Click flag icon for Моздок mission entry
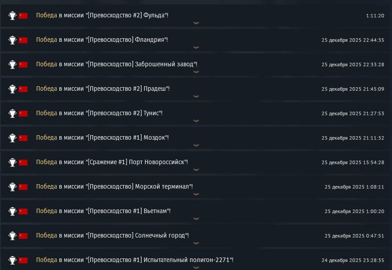392x270 pixels. click(23, 138)
